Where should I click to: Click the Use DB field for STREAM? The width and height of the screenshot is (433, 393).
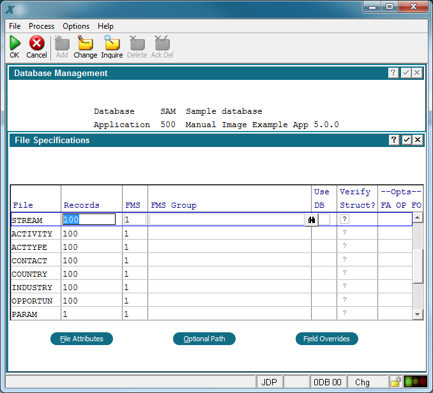coord(324,219)
